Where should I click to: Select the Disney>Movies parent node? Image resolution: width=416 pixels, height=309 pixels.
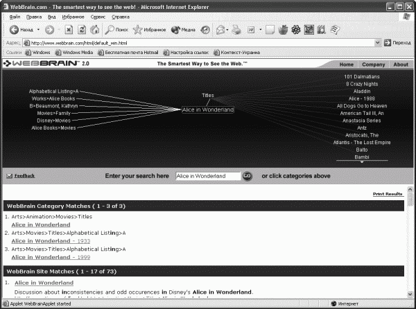(x=54, y=121)
